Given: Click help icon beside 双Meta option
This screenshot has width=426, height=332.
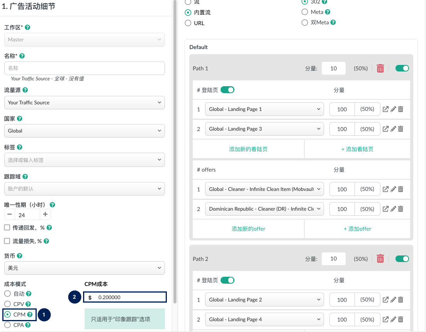Looking at the screenshot, I should [333, 22].
